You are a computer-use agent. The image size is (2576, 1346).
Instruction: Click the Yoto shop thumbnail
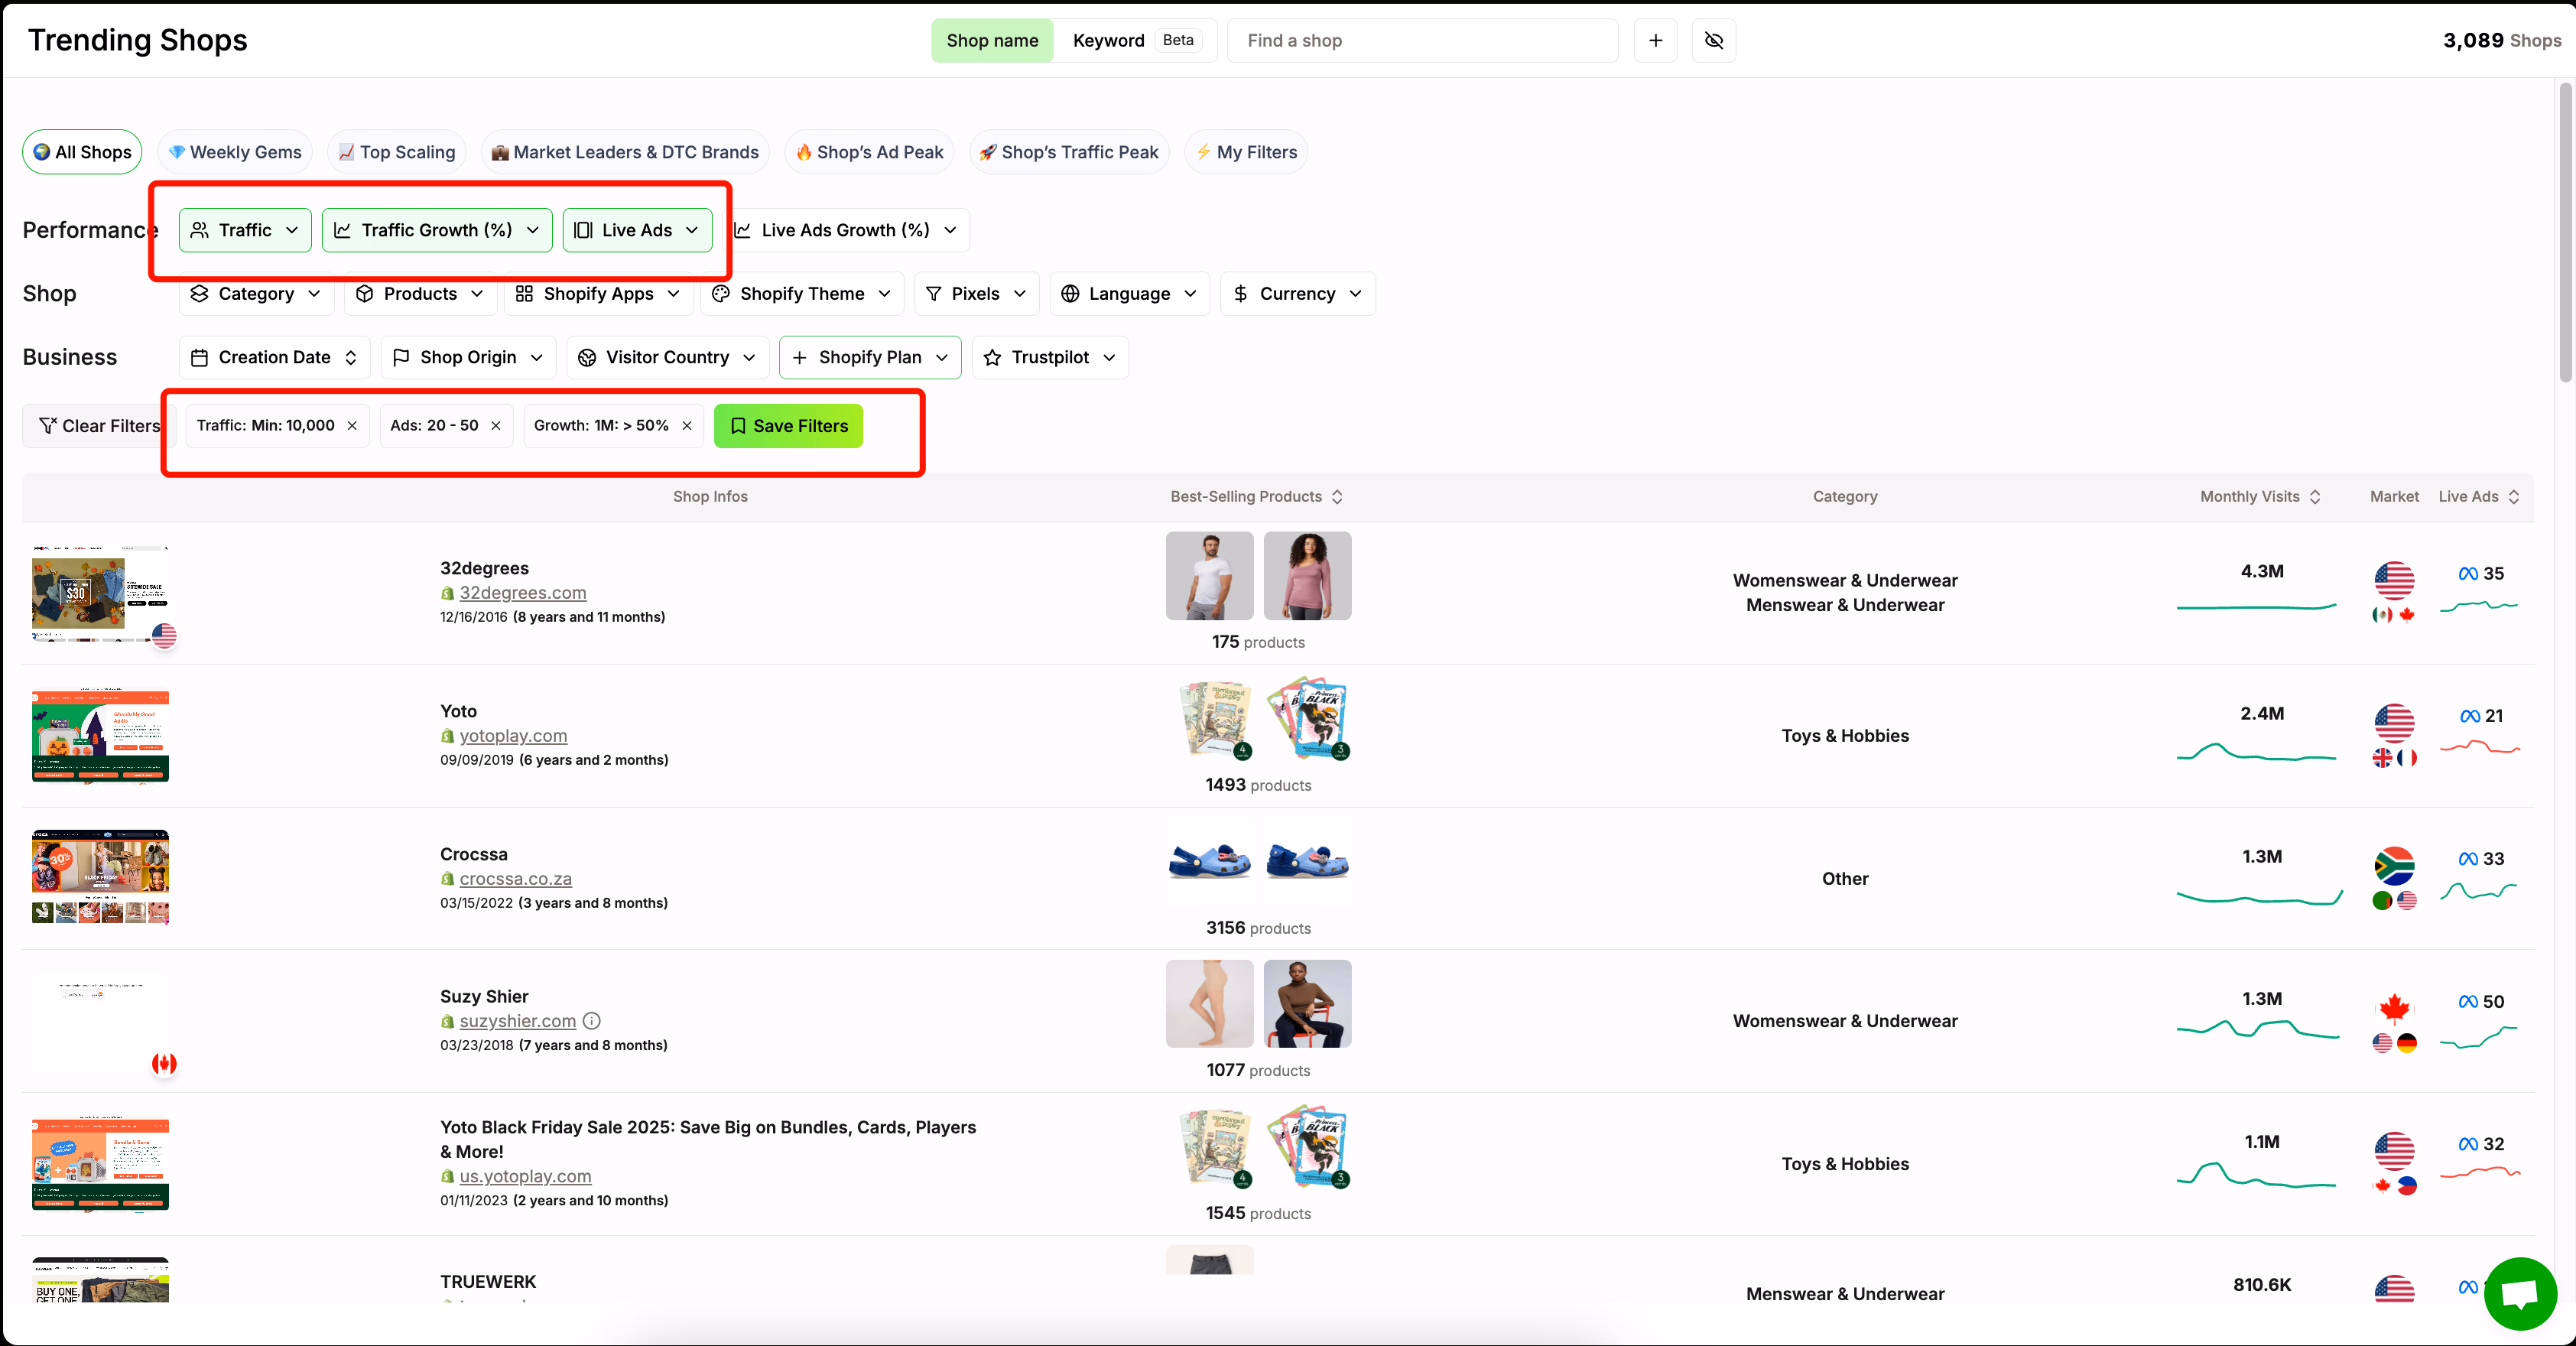point(99,736)
